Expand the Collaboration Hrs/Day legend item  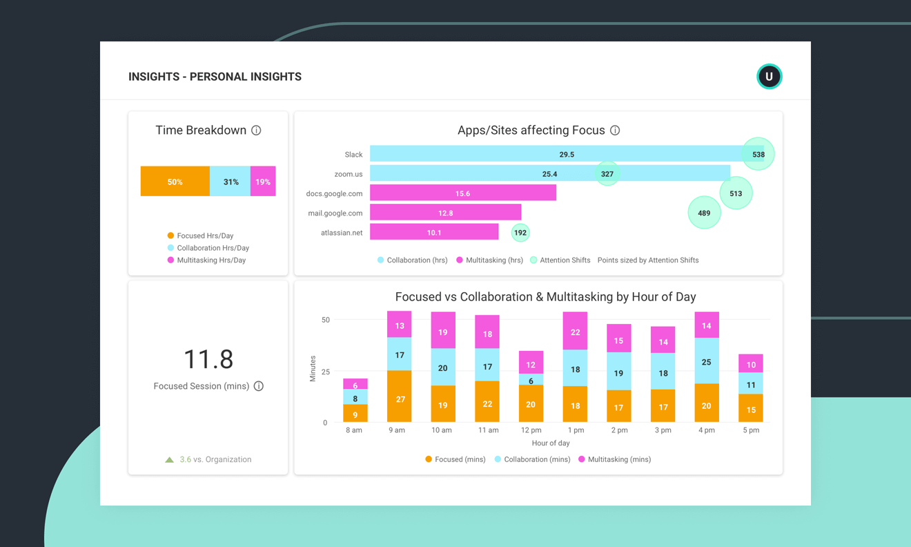click(x=207, y=248)
